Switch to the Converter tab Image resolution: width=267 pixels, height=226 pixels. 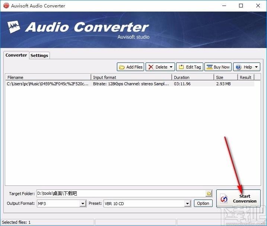click(x=16, y=55)
